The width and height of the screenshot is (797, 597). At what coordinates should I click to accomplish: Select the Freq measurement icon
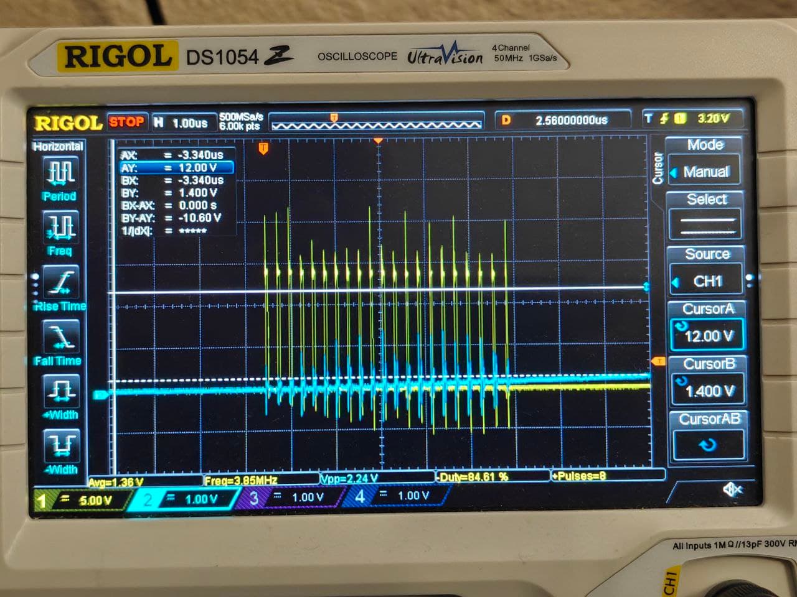pyautogui.click(x=60, y=228)
